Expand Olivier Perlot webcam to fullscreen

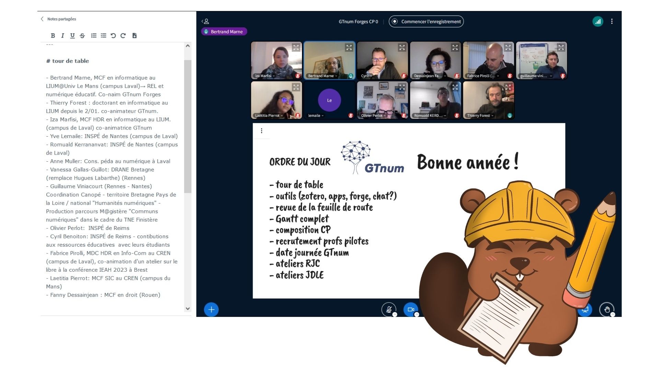coord(402,87)
